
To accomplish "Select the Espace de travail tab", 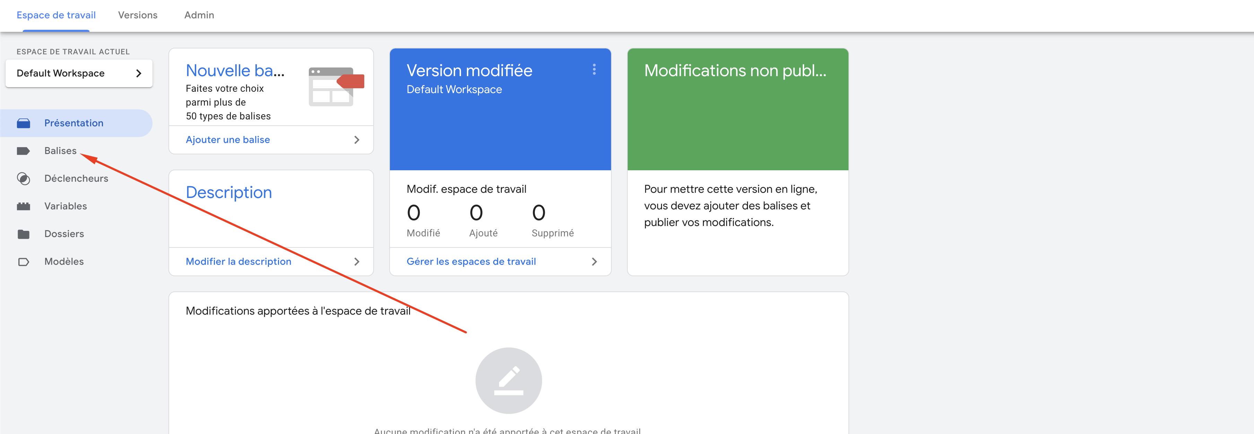I will coord(56,15).
